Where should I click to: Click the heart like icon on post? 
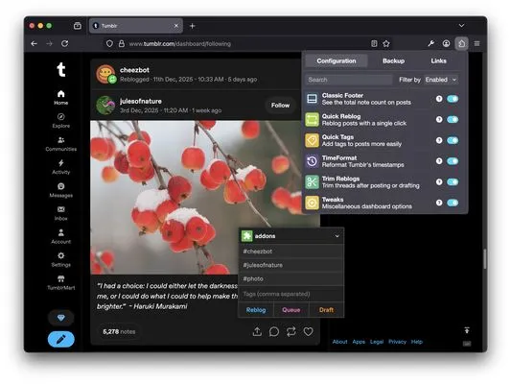(308, 331)
